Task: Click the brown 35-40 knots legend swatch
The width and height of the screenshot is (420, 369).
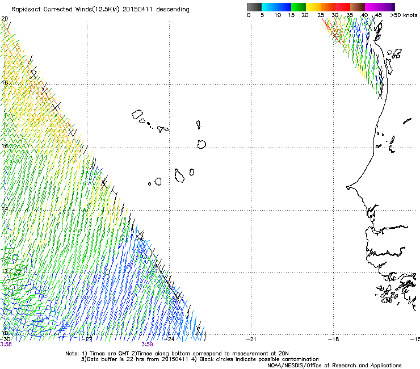Action: [358, 7]
